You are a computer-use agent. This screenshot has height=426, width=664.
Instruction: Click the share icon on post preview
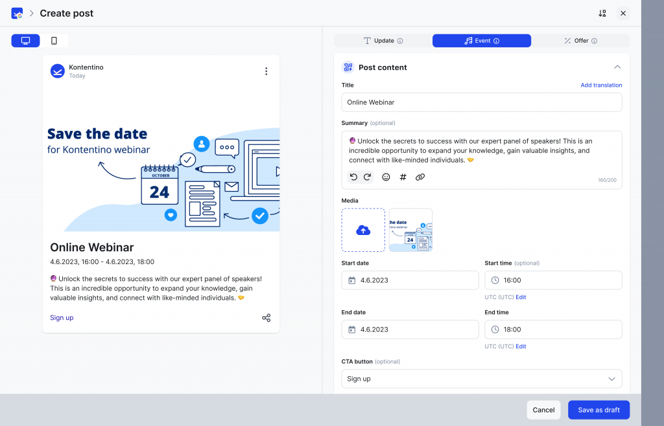tap(266, 318)
